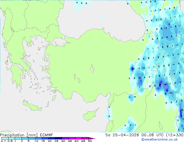This screenshot has height=142, width=184.
Task: Click the weatheronline.co.uk copyright link
Action: coord(159,139)
